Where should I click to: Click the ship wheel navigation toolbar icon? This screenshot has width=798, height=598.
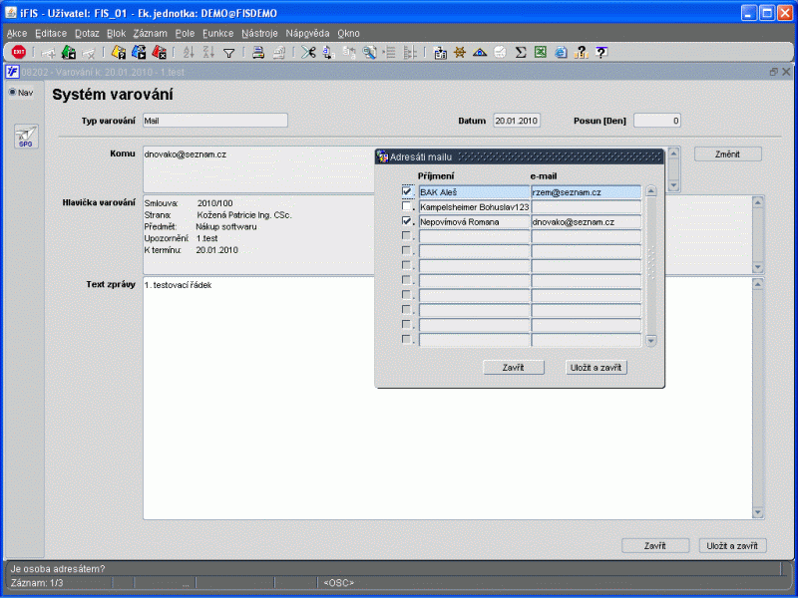point(460,52)
